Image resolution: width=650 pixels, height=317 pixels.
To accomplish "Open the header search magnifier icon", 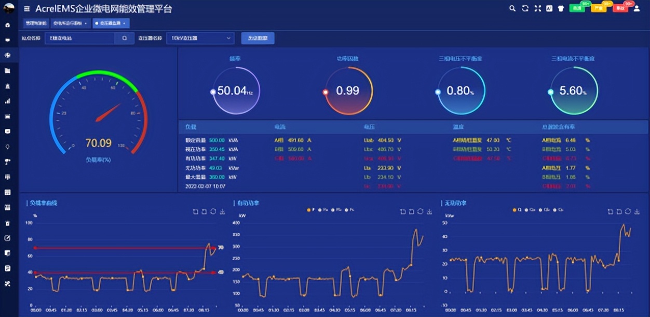I will [512, 8].
